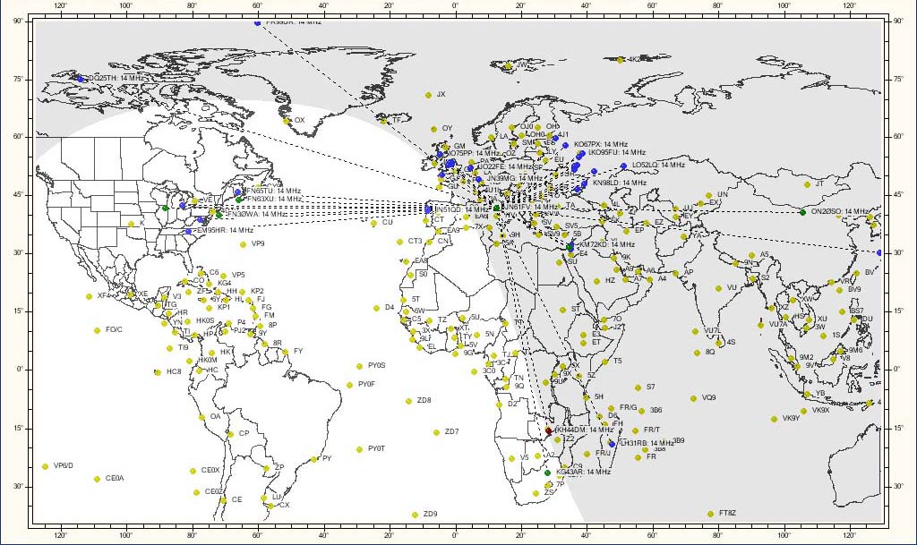Click the DO25TH: 14 MHz spot label
Screen dimensions: 917x545
pyautogui.click(x=116, y=78)
